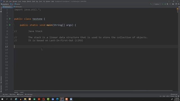Click the Java Stack comment line

coord(35,31)
